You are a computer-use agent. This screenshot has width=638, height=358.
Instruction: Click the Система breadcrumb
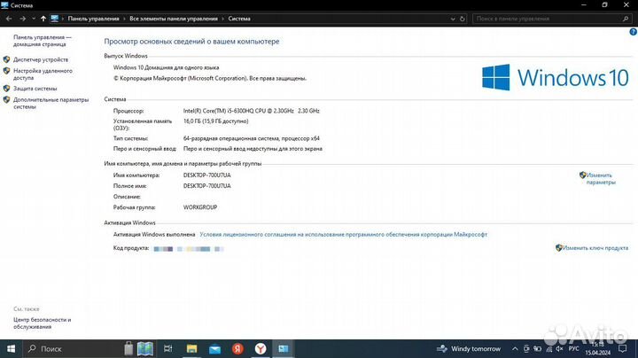239,19
